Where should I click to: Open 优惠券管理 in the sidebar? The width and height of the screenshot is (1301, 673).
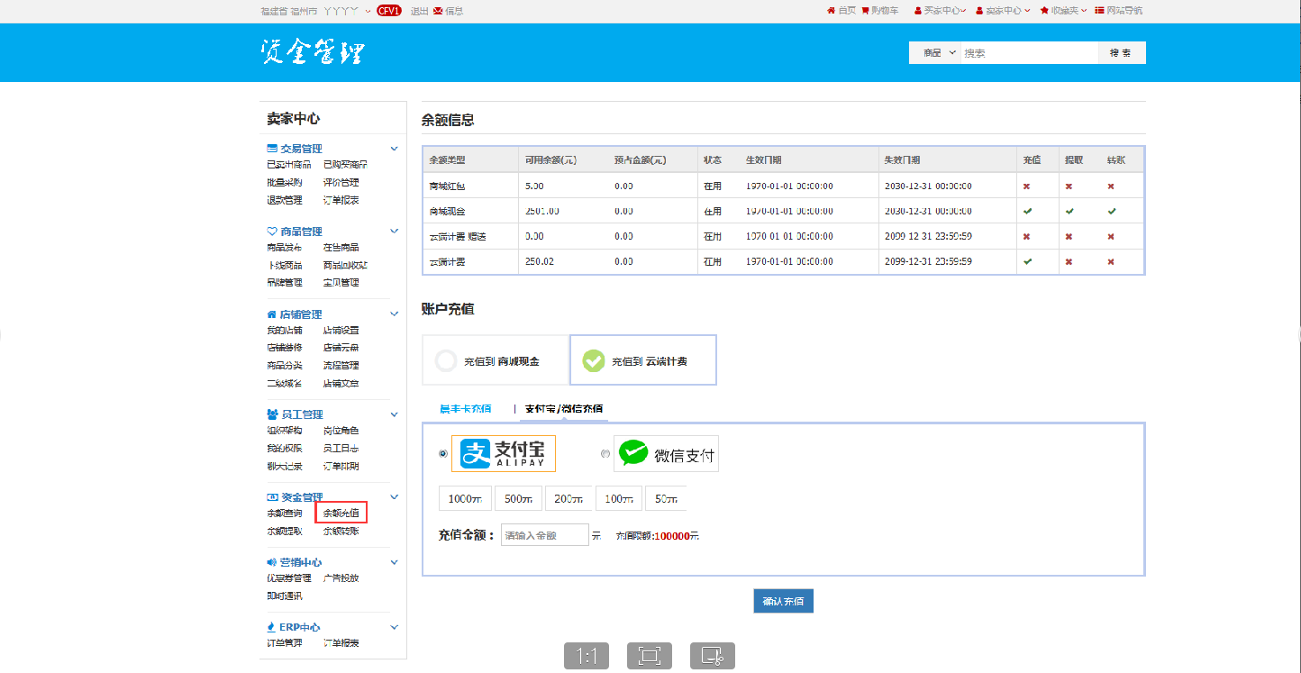coord(289,578)
